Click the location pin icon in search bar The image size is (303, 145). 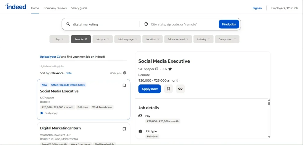pyautogui.click(x=146, y=24)
